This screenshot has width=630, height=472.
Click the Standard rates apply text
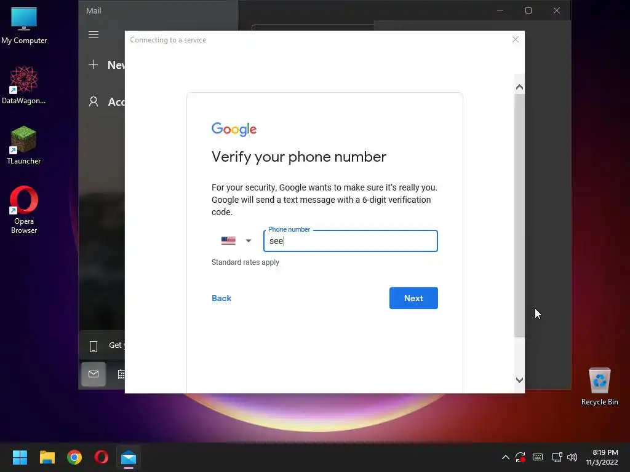245,262
